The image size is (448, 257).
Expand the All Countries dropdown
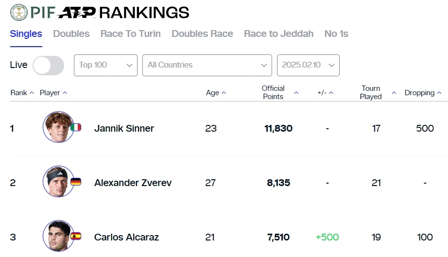(207, 65)
